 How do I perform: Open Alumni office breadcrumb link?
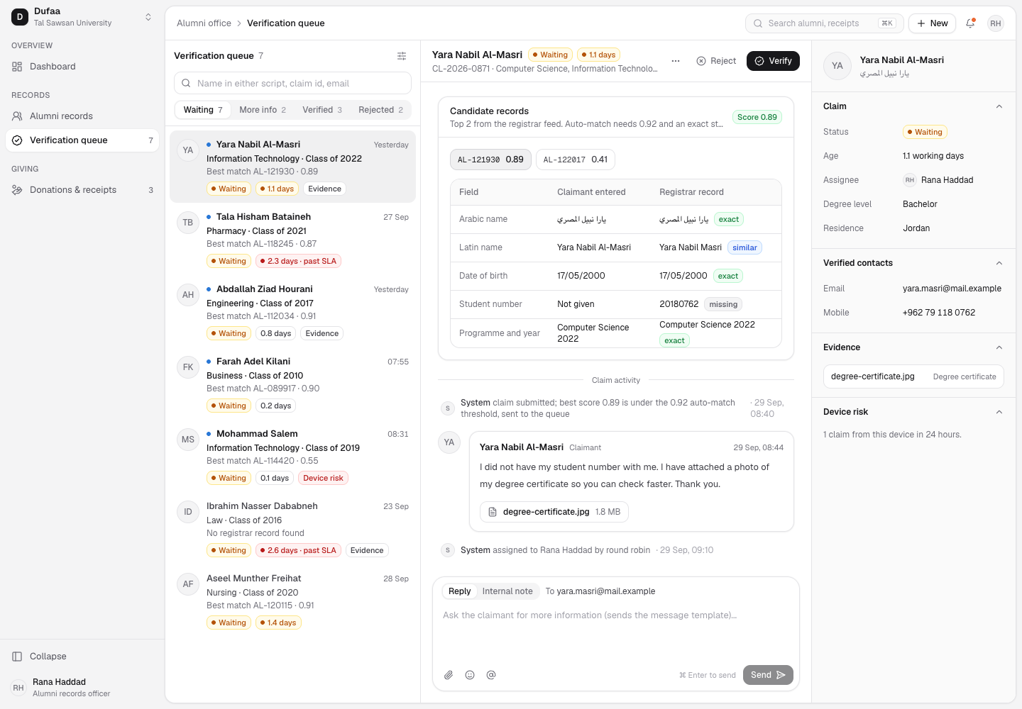(x=204, y=23)
